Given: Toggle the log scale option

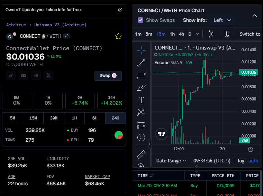Looking at the screenshot, I should click(241, 161).
